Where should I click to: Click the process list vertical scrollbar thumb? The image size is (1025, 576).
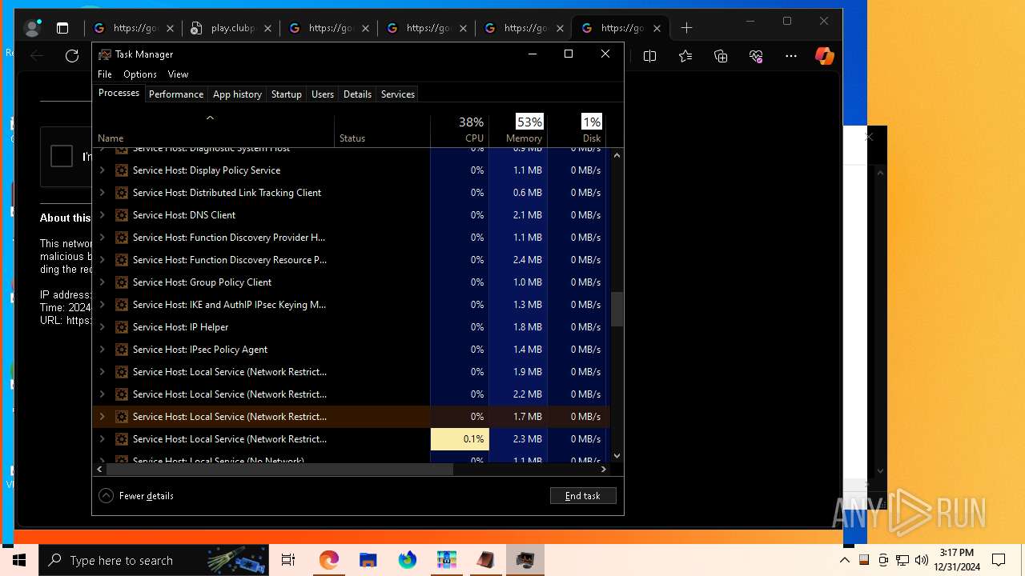(617, 309)
